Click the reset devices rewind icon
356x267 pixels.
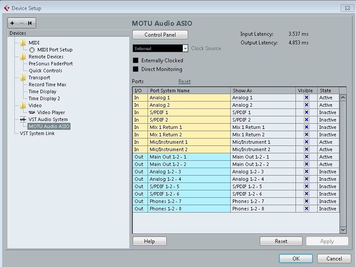pyautogui.click(x=30, y=23)
